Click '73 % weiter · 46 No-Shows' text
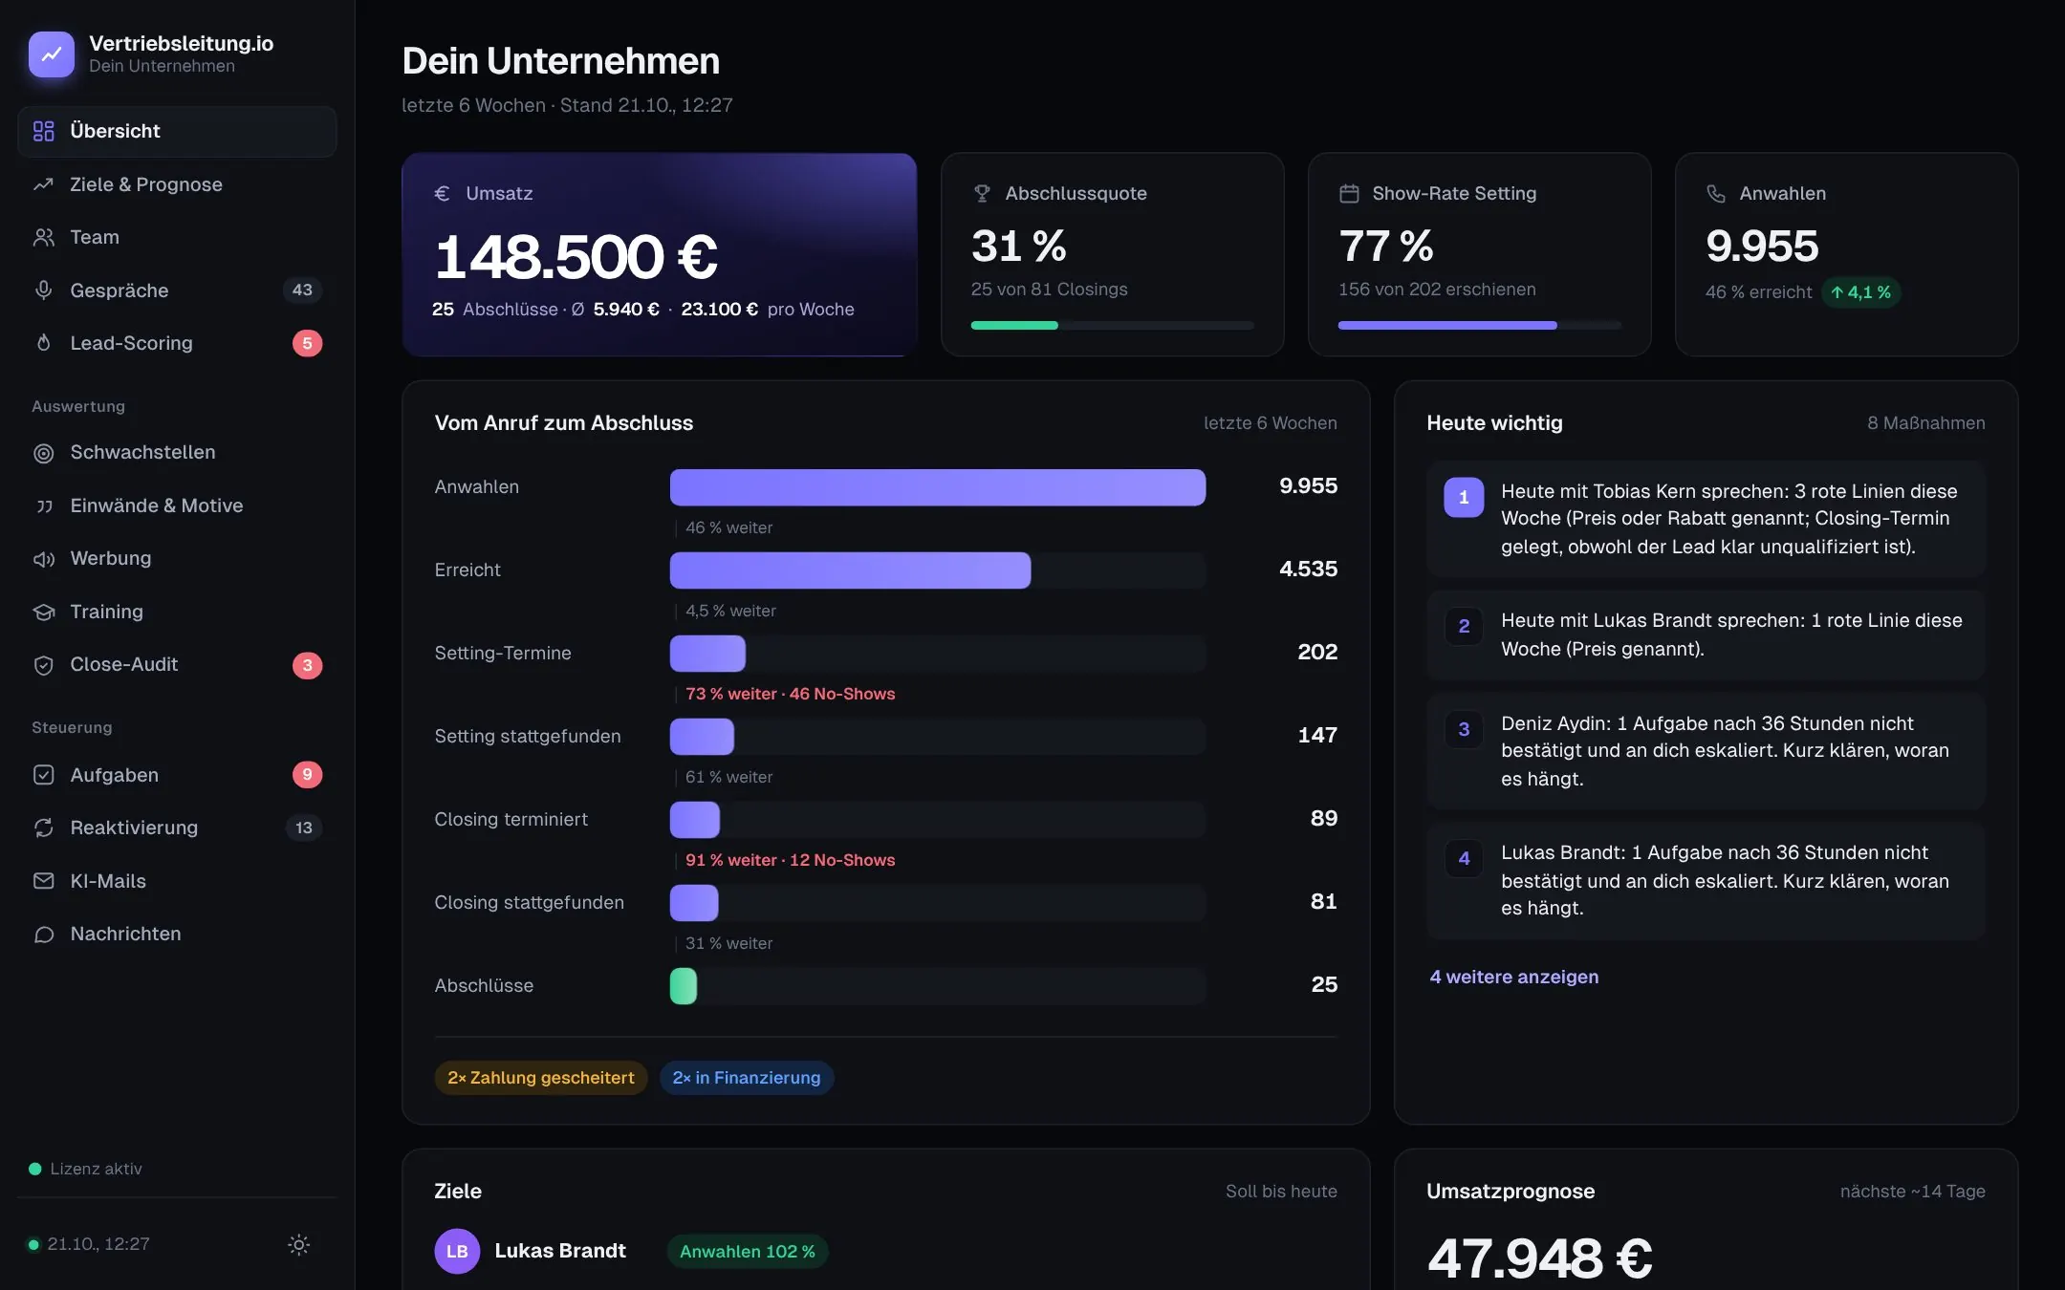Screen dimensions: 2065x1290 tap(791, 694)
